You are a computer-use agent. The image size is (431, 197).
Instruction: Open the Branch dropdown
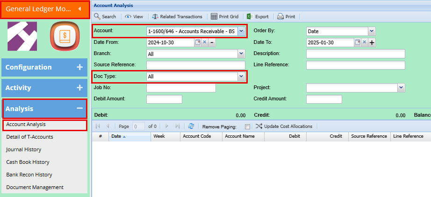(x=241, y=54)
